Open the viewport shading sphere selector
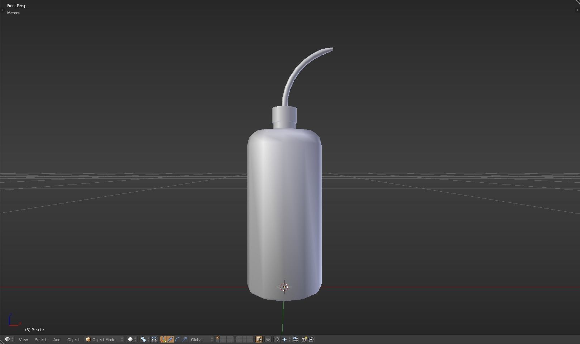 [132, 339]
